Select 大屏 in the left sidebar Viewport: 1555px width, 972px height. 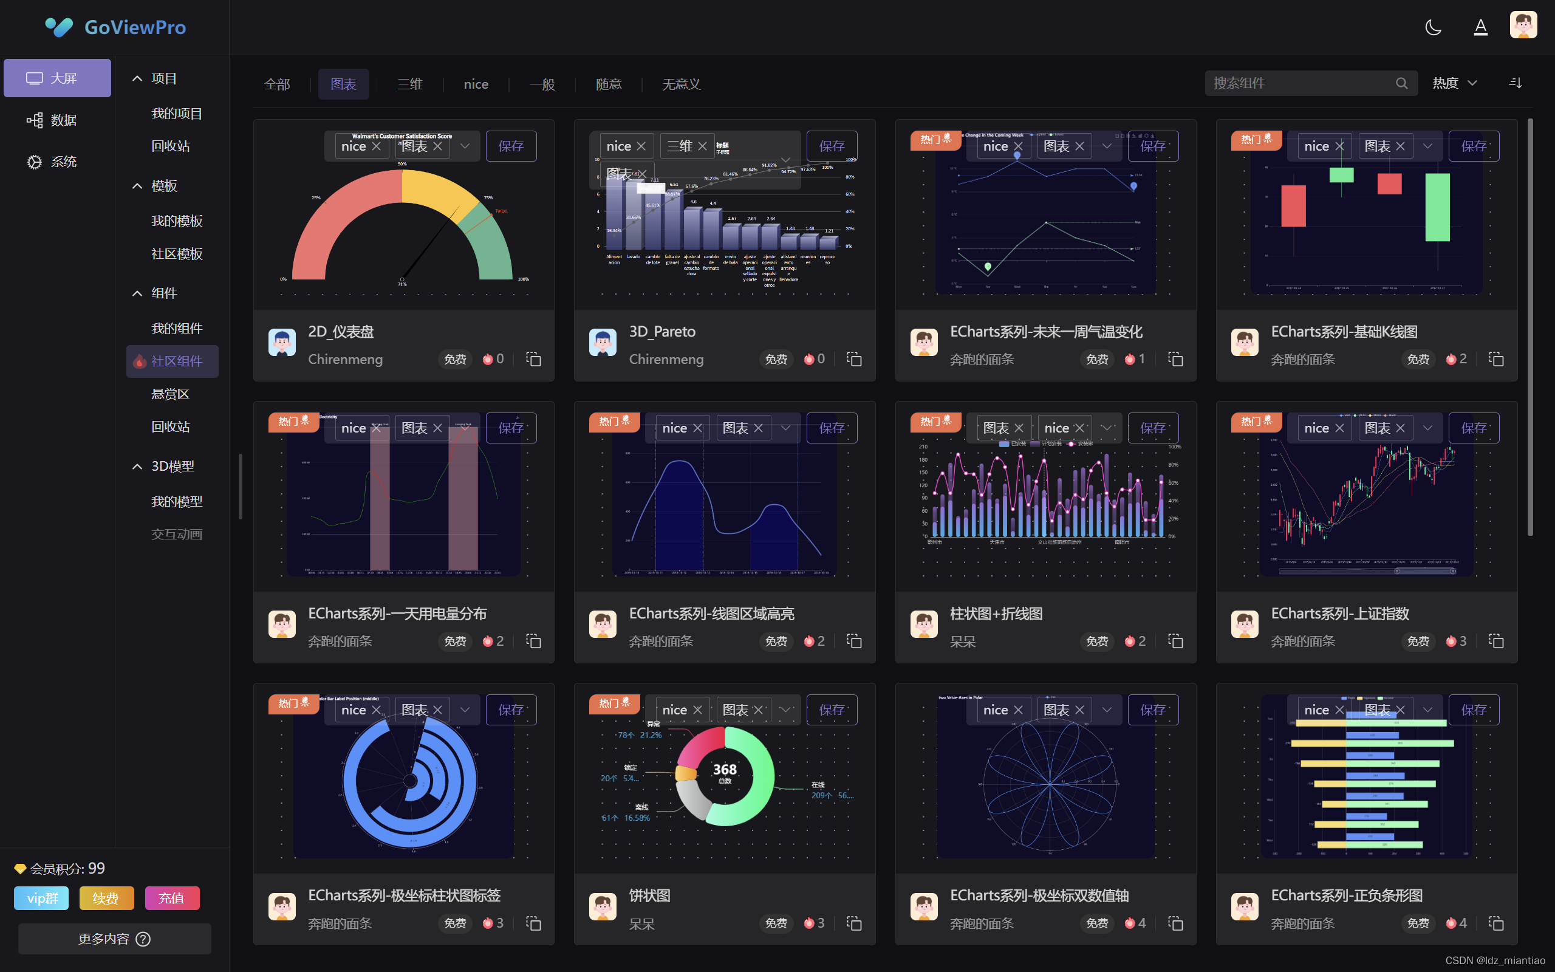point(57,78)
